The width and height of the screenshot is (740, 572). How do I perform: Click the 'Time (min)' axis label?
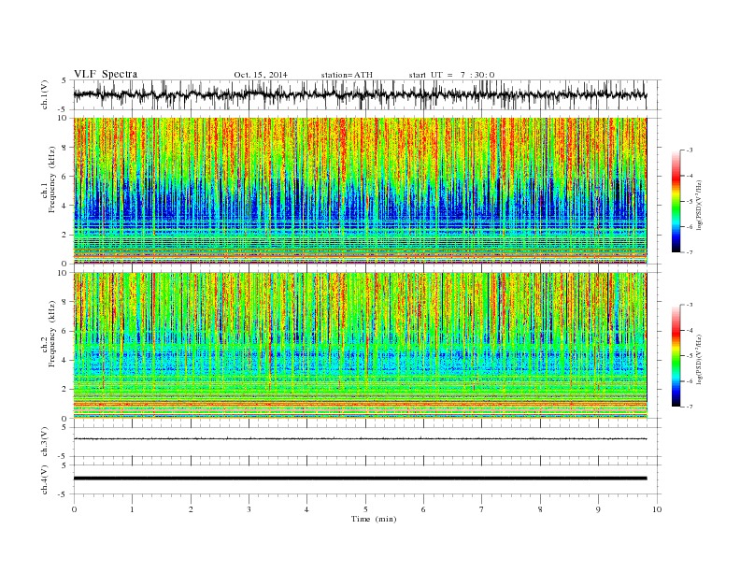coord(374,519)
